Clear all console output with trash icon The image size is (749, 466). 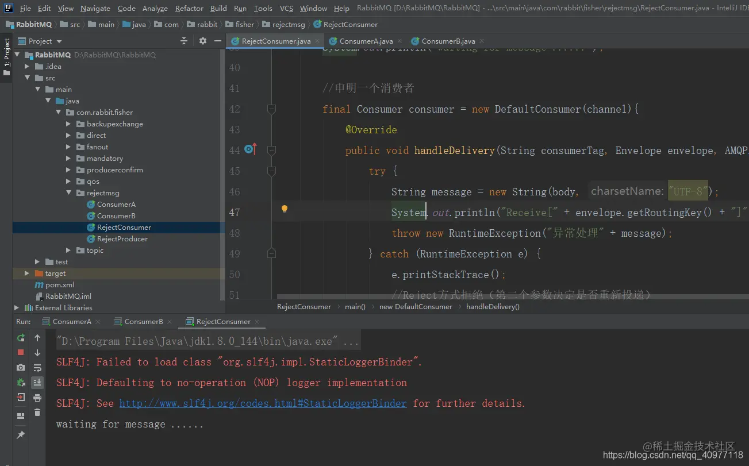(x=37, y=412)
